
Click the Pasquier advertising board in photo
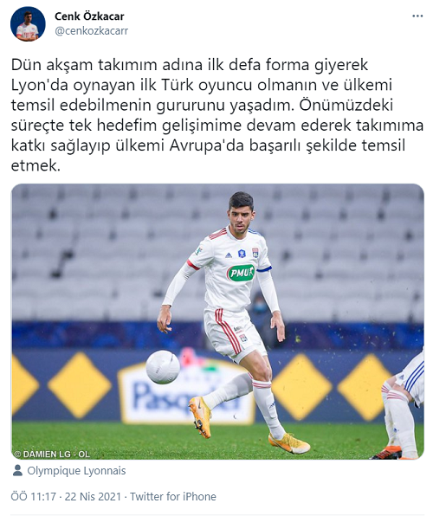coord(186,391)
